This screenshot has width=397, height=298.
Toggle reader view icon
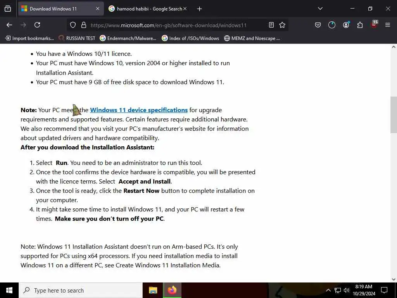tap(271, 25)
